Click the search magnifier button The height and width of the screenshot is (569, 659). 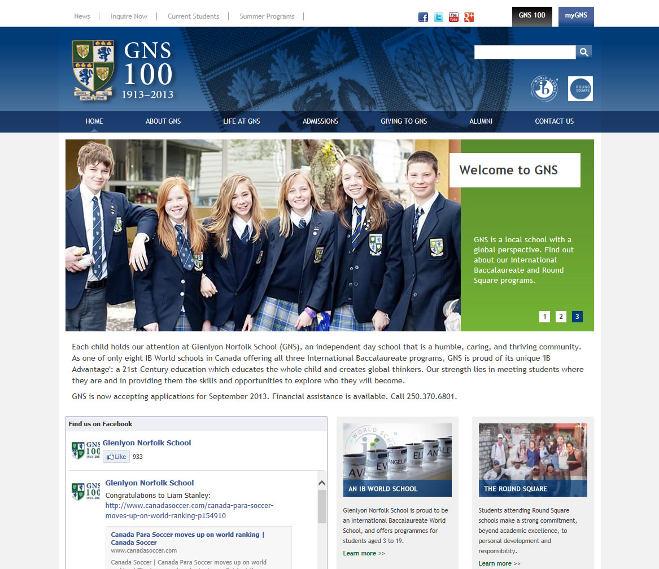point(584,52)
